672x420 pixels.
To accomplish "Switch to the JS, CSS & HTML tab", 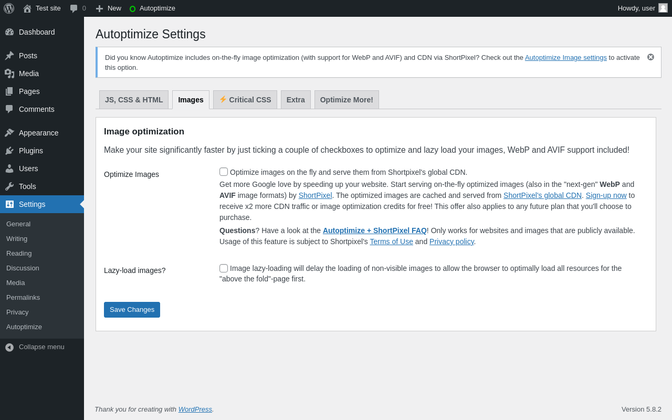I will click(x=134, y=100).
